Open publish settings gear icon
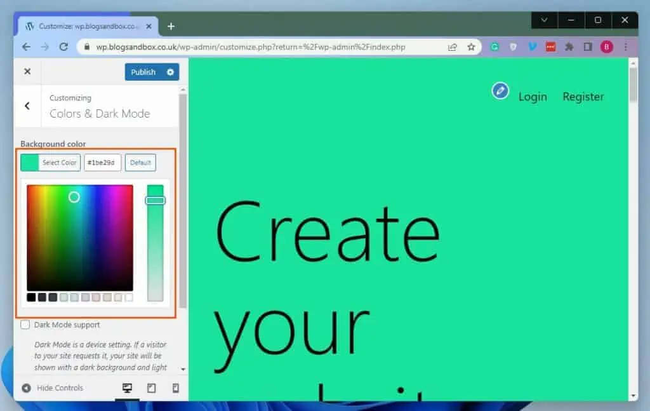 click(170, 72)
